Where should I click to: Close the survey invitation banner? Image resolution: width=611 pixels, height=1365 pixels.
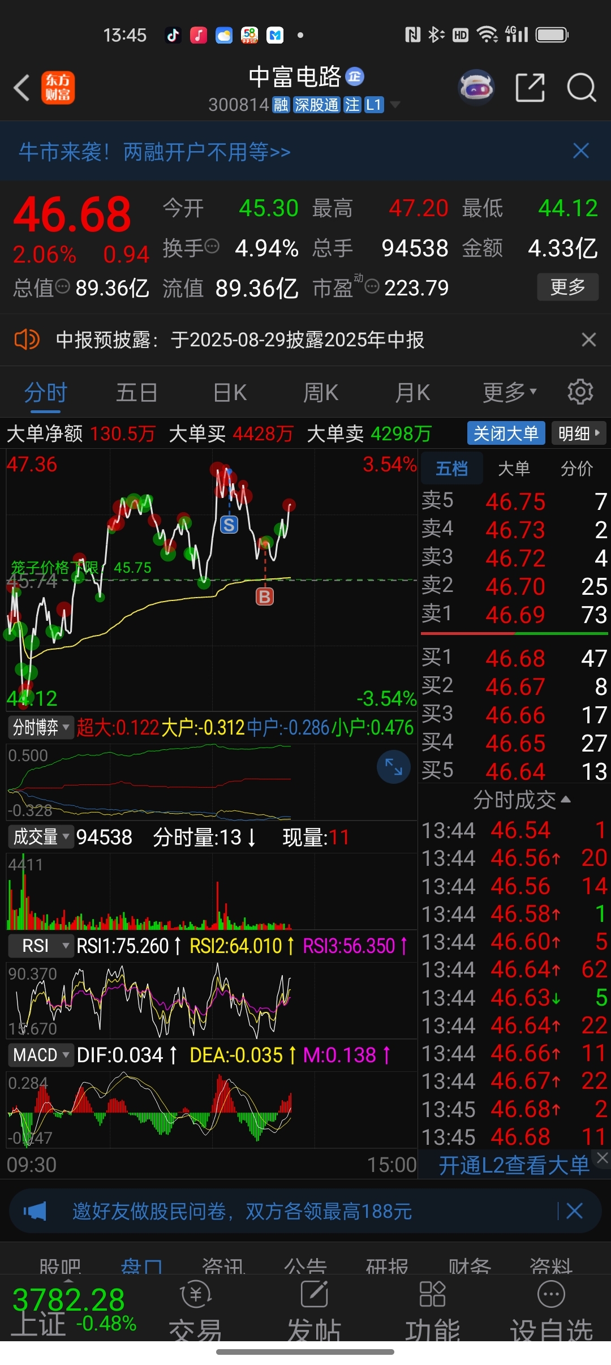click(574, 1211)
